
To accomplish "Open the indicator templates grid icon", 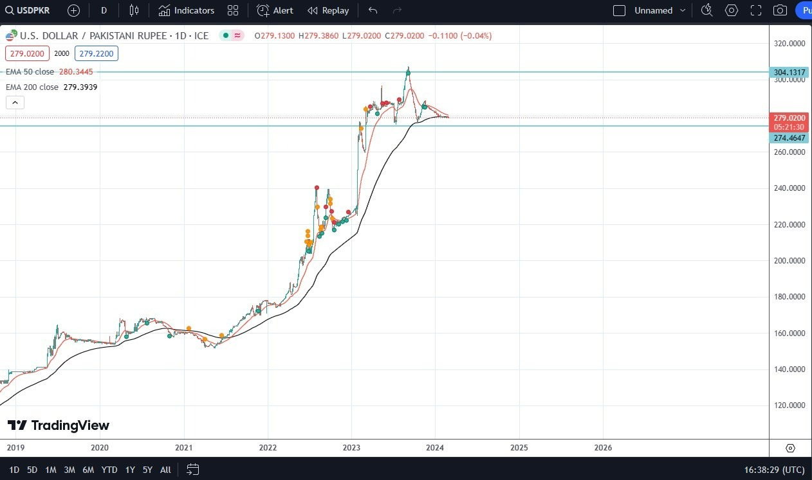I will click(233, 10).
